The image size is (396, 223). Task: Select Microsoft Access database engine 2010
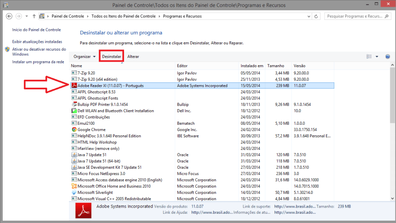(x=120, y=180)
